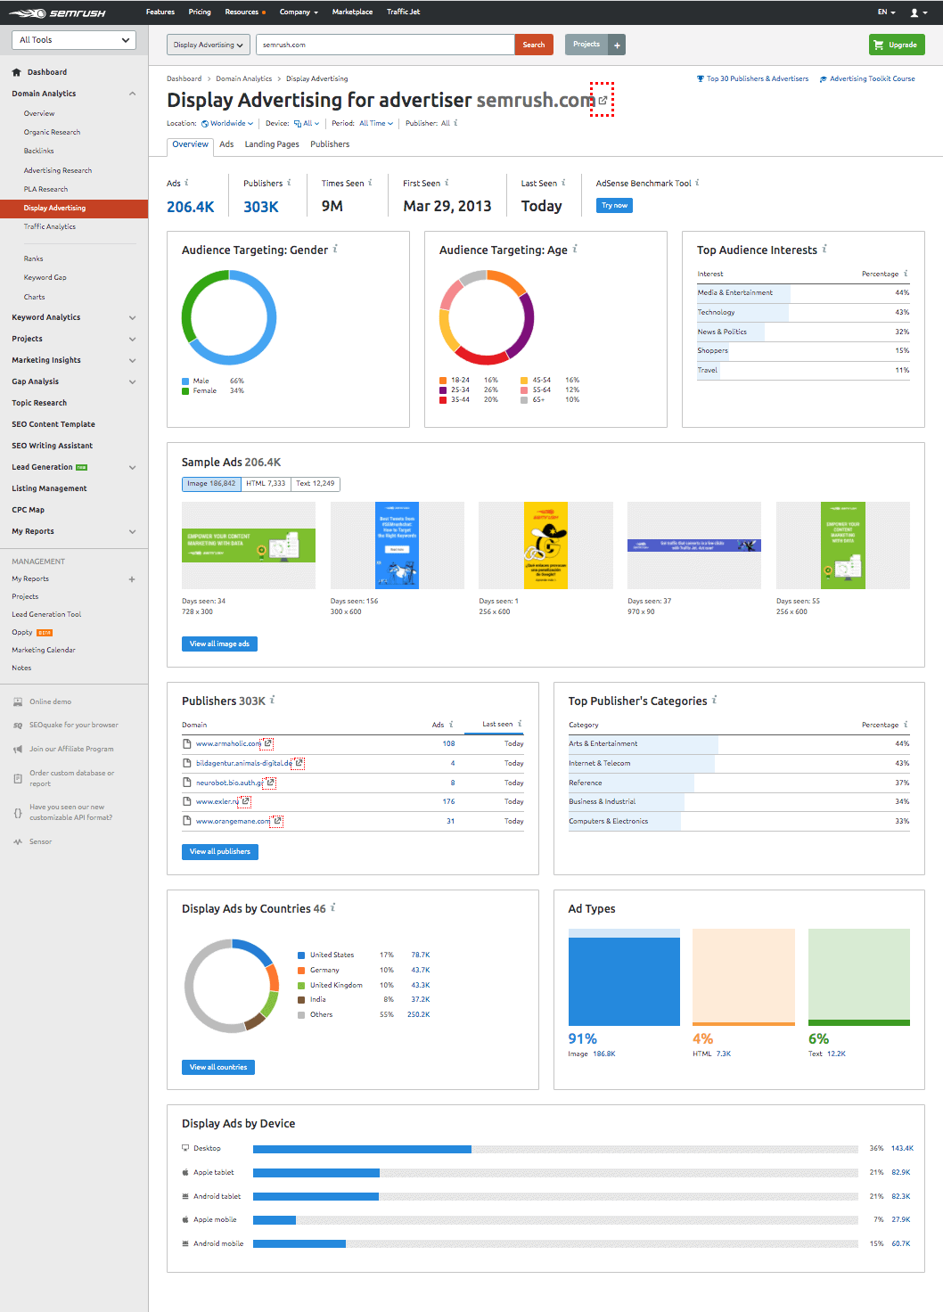Screen dimensions: 943x1312
Task: Show info icon for Last Seen
Action: click(x=563, y=183)
